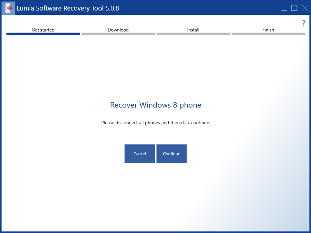Screen dimensions: 311x233
Task: Select the Finish step label
Action: (268, 30)
